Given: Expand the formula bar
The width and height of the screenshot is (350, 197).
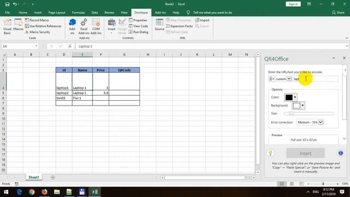Looking at the screenshot, I should pyautogui.click(x=347, y=46).
